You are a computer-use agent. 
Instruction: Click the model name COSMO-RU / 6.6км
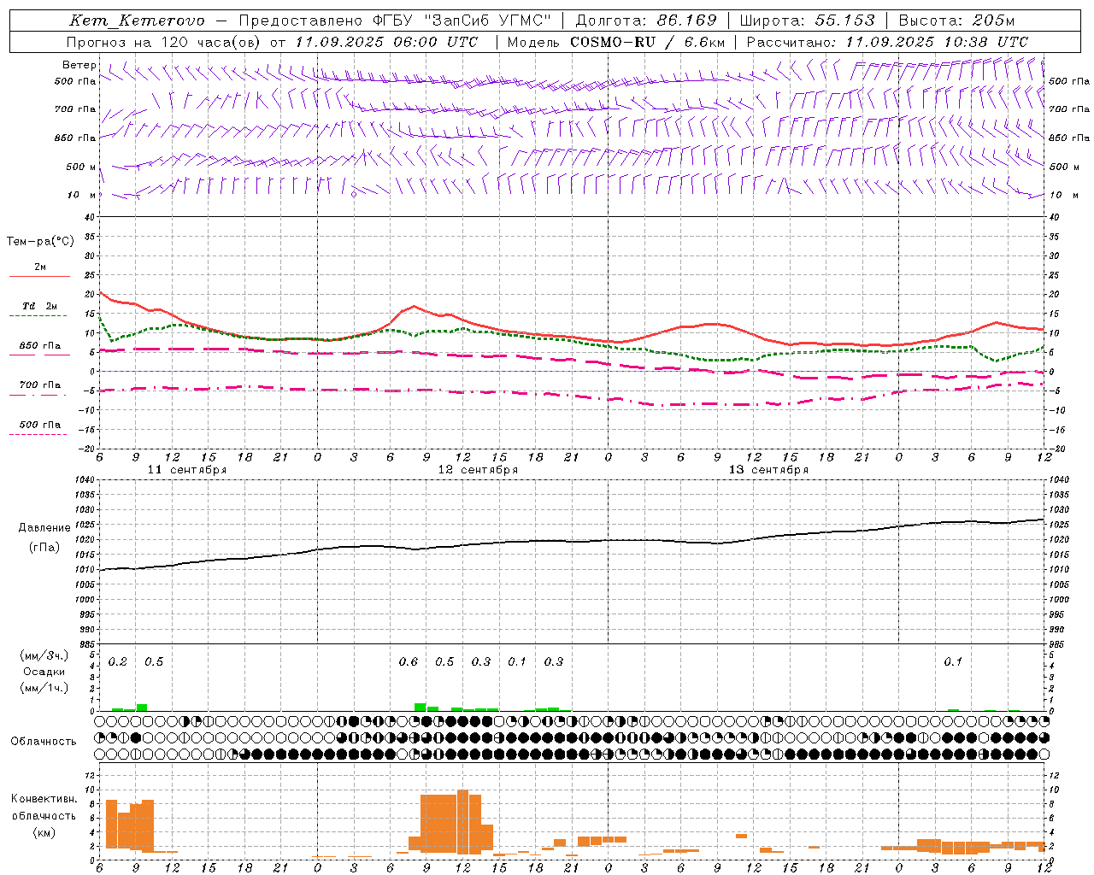647,42
